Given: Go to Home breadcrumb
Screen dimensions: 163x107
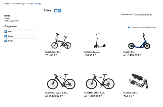Looking at the screenshot, I should [8, 4].
